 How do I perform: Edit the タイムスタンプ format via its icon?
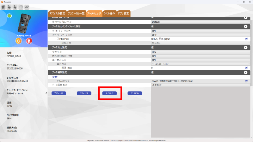(x=246, y=81)
